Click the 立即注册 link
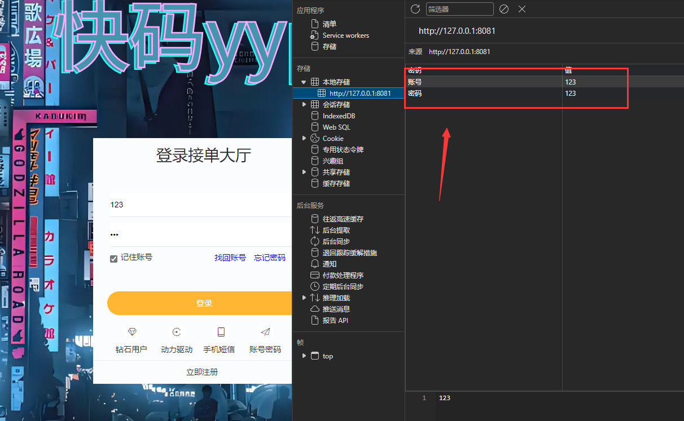 pyautogui.click(x=202, y=372)
